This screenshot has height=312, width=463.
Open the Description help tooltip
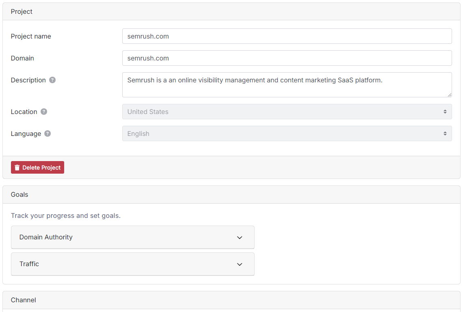click(x=52, y=80)
